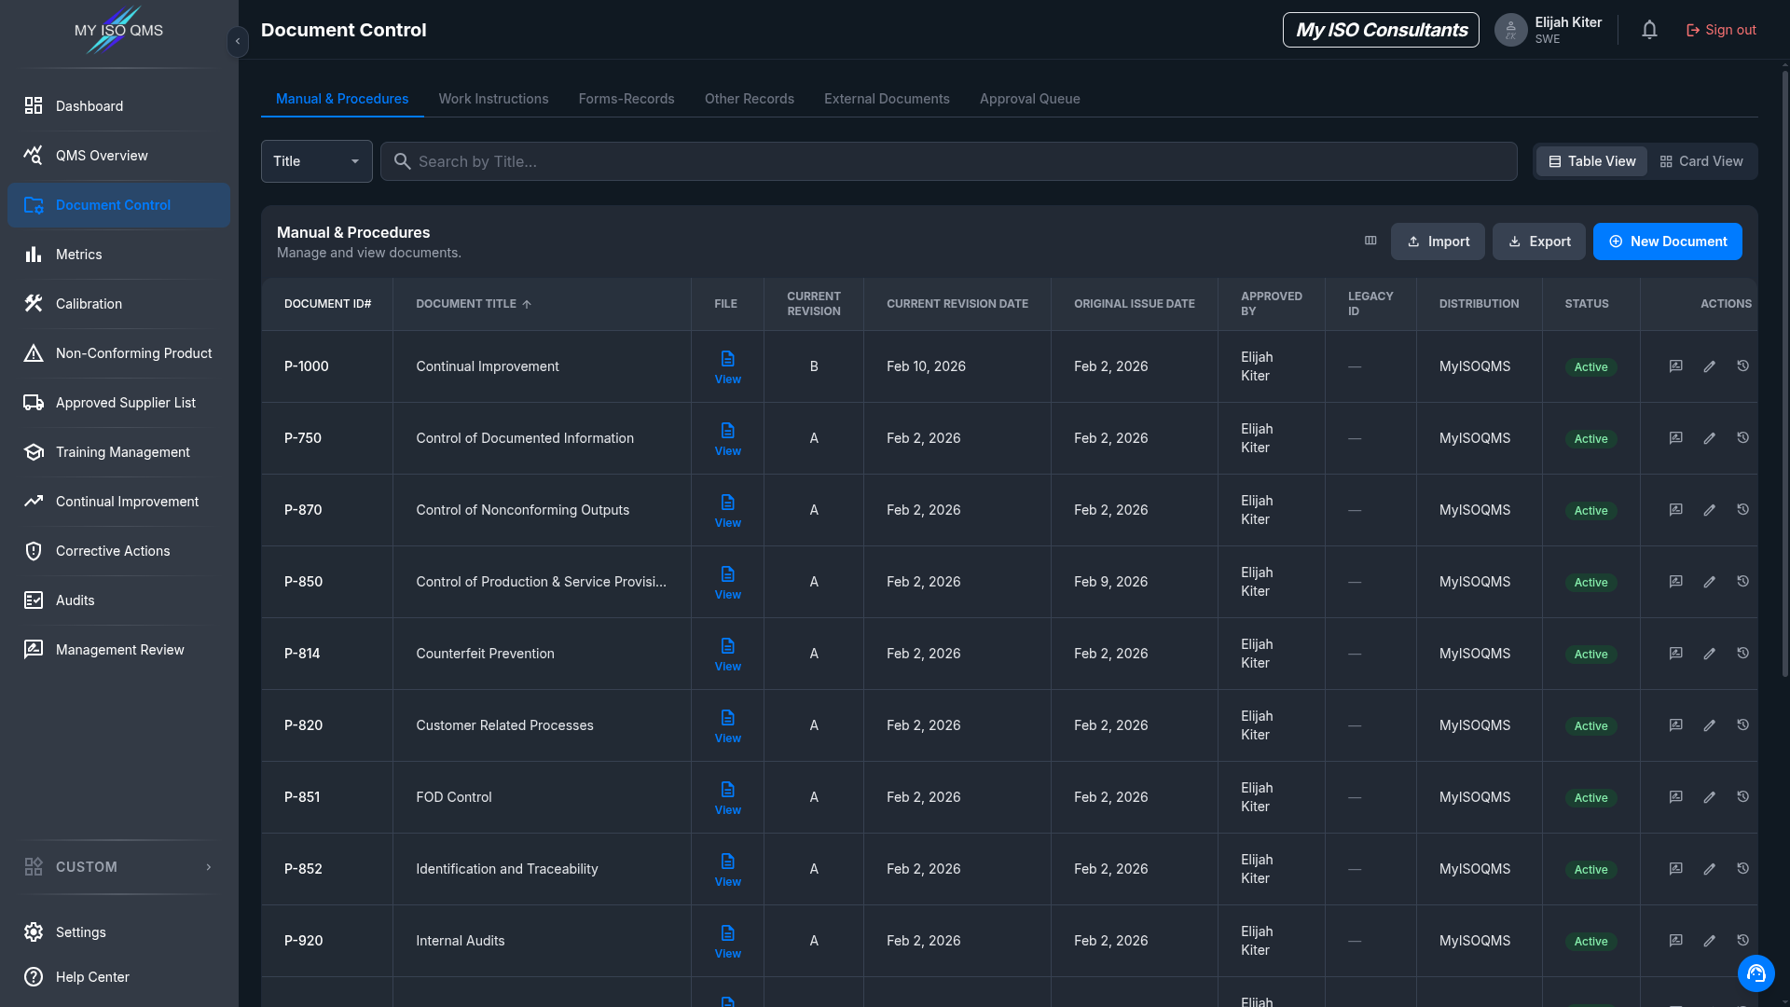The image size is (1790, 1007).
Task: Edit the P-1000 row with pencil icon
Action: click(x=1709, y=366)
